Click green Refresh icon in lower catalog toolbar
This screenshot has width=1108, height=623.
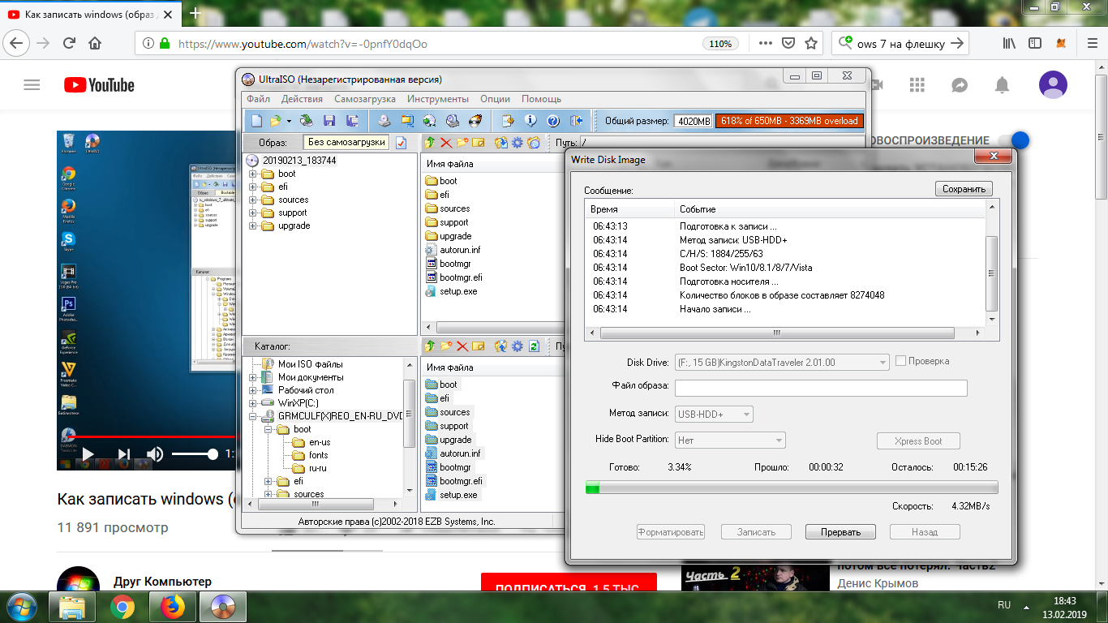coord(534,346)
